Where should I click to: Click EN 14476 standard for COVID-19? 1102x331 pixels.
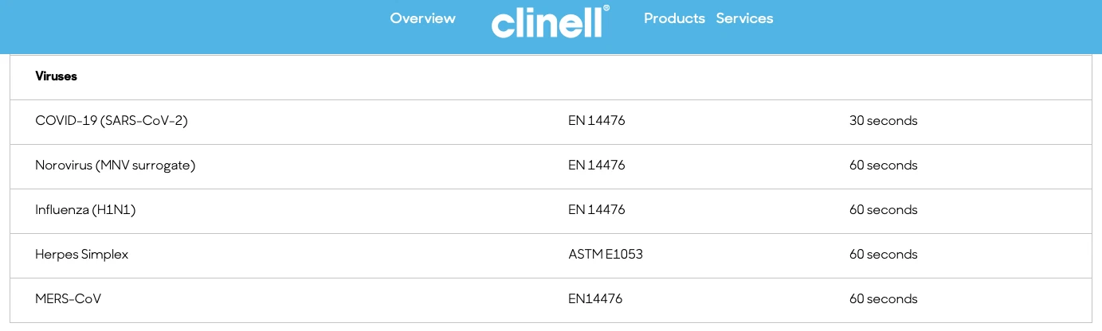tap(596, 121)
